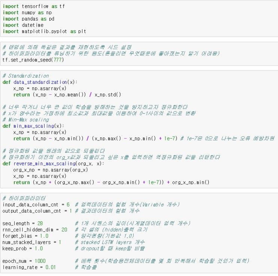Viewport: 278px width, 276px height.
Task: Click the 'org_x_np = np.asarray(org_x)' line
Action: tap(51, 170)
